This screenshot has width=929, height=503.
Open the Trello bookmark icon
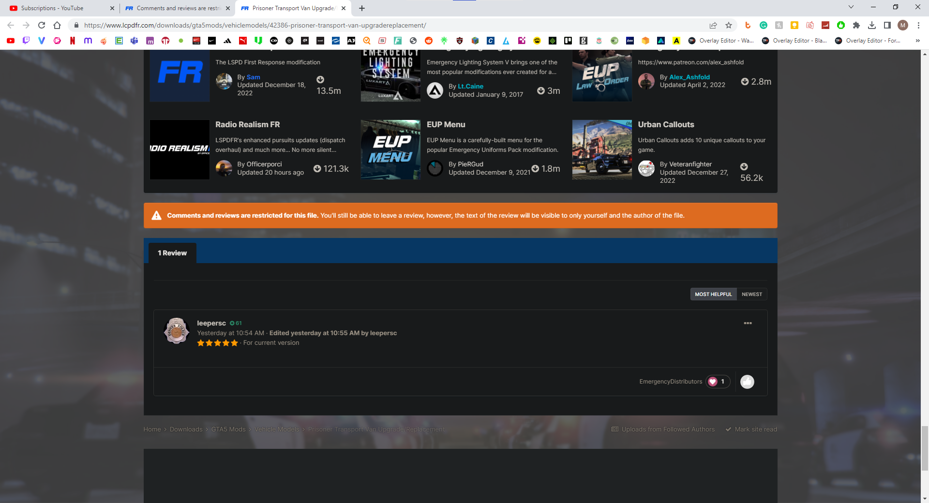(568, 41)
